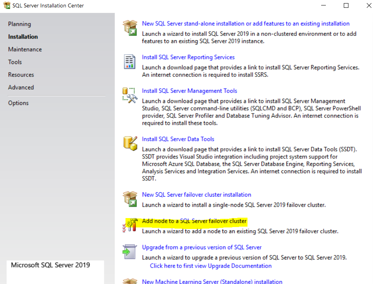Open Upgrade from a previous version link
This screenshot has height=284, width=373.
pos(202,247)
